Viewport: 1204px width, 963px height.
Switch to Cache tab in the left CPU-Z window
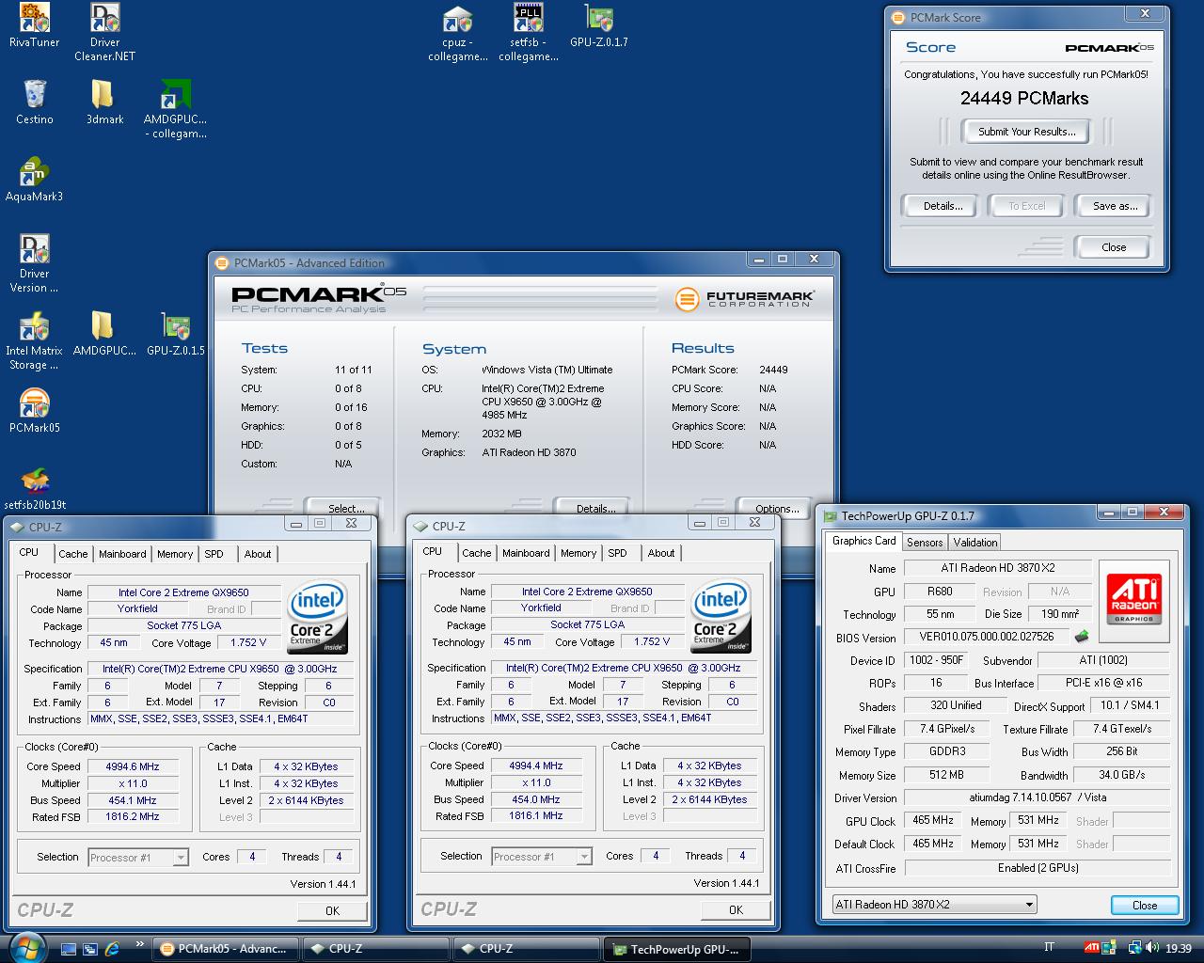coord(73,554)
